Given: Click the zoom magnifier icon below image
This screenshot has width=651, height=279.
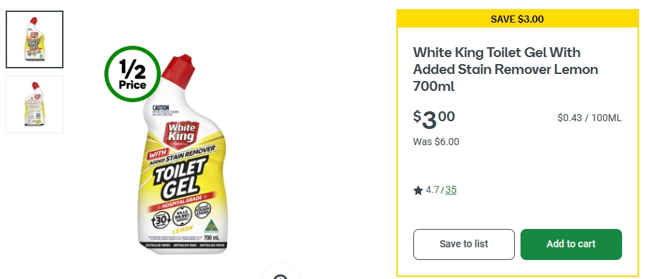Looking at the screenshot, I should pos(281,273).
